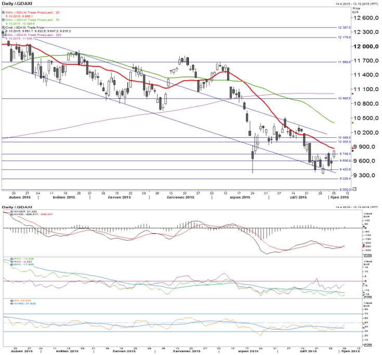Image resolution: width=382 pixels, height=355 pixels.
Task: Open the Auto scale box under ROC axis
Action: click(x=367, y=297)
